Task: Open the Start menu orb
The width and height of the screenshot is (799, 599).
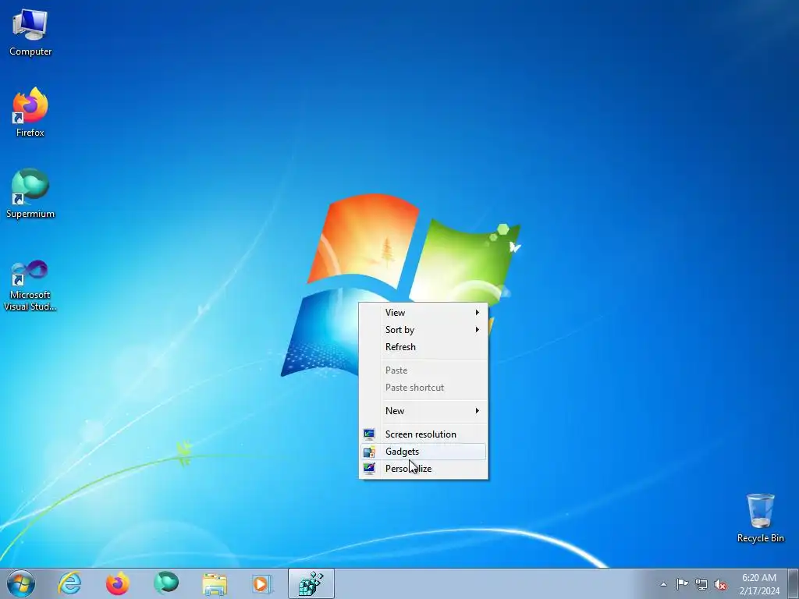Action: pos(21,583)
